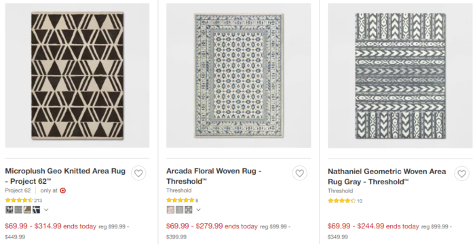This screenshot has width=475, height=244.
Task: Expand more color options for Microplush rug
Action: tap(46, 209)
